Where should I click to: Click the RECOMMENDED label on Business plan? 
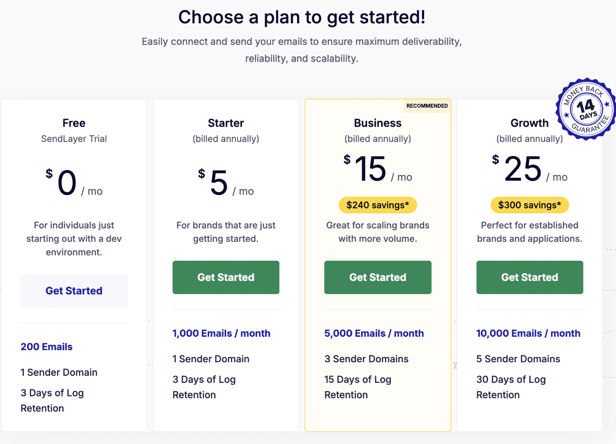[x=427, y=106]
